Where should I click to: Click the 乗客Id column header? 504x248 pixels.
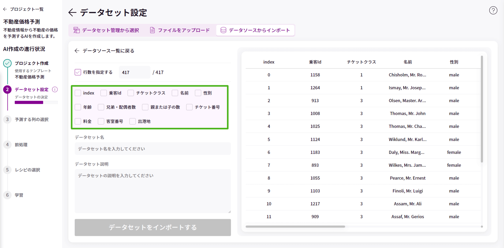coord(315,62)
